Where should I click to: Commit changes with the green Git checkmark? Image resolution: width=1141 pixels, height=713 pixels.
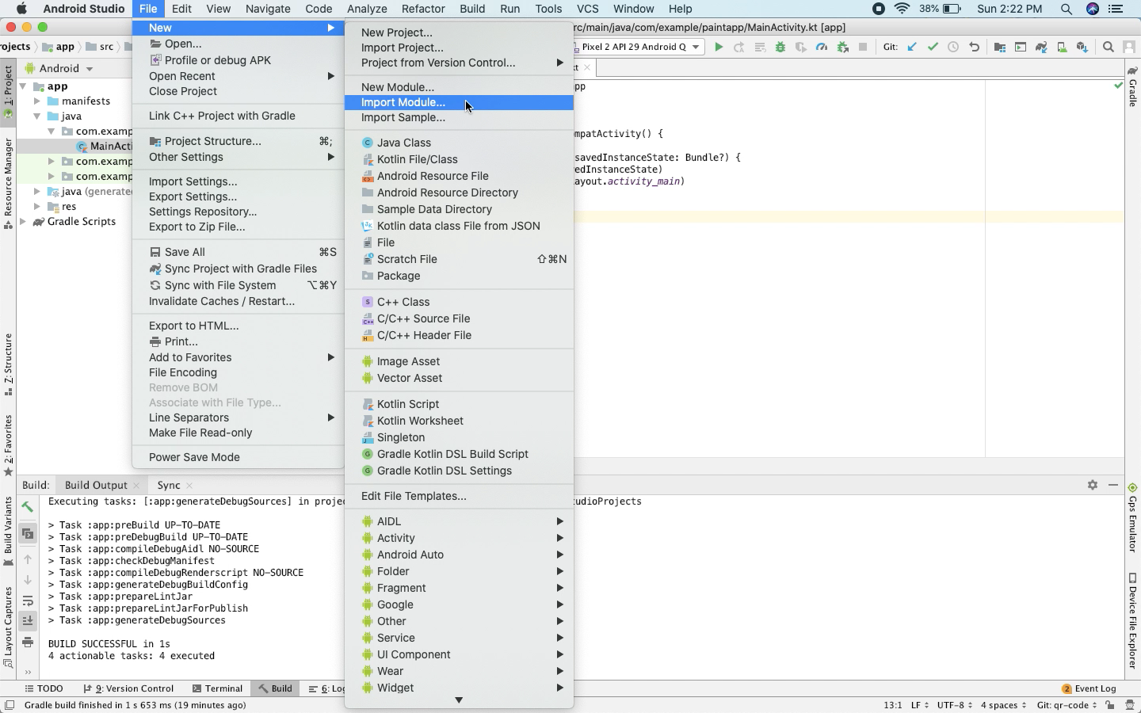(x=933, y=48)
